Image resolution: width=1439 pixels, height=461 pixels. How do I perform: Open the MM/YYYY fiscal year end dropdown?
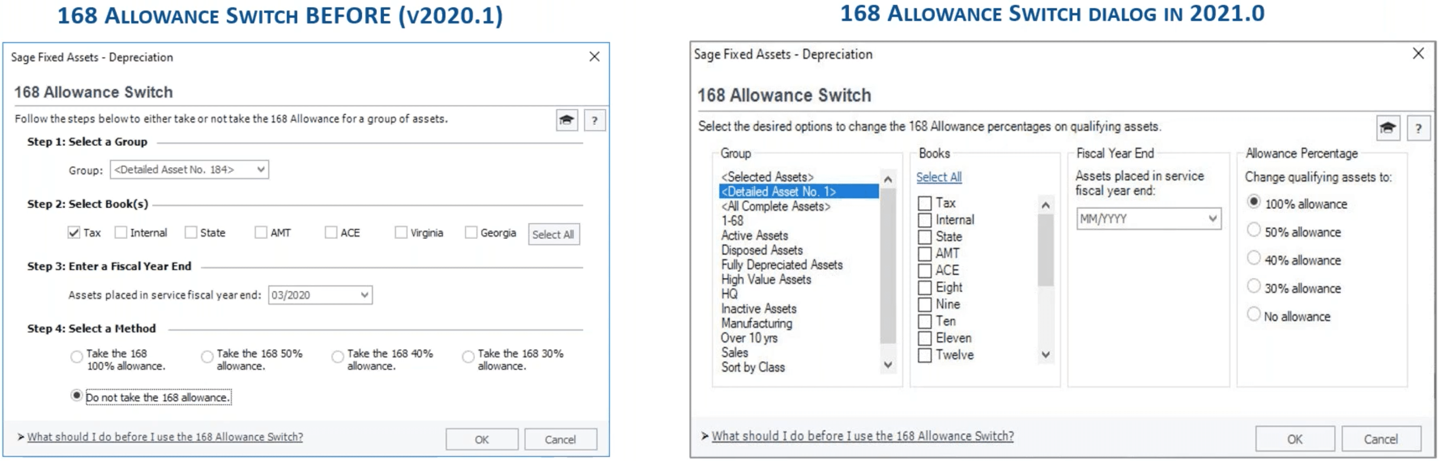[x=1149, y=218]
